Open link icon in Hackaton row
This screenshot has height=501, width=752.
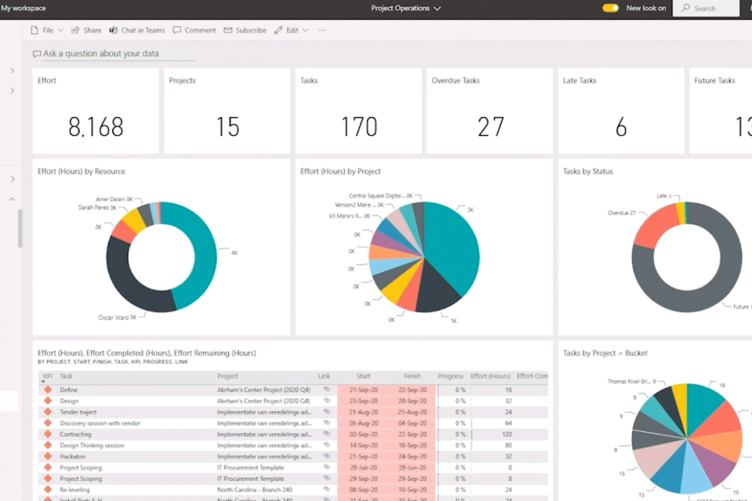point(326,456)
